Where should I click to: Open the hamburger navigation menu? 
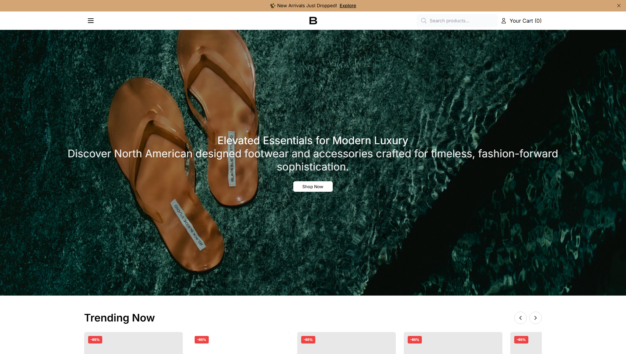[x=91, y=21]
